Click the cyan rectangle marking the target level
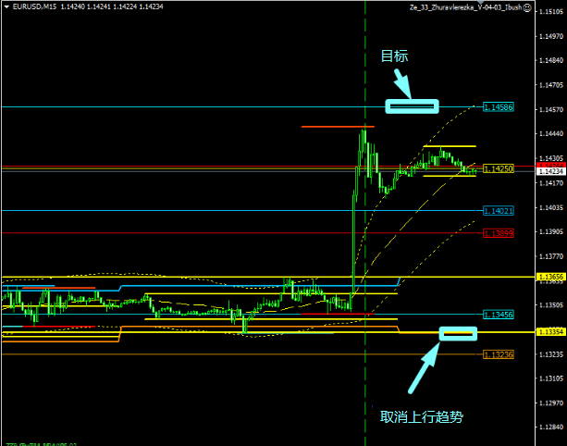567x446 pixels. (412, 107)
